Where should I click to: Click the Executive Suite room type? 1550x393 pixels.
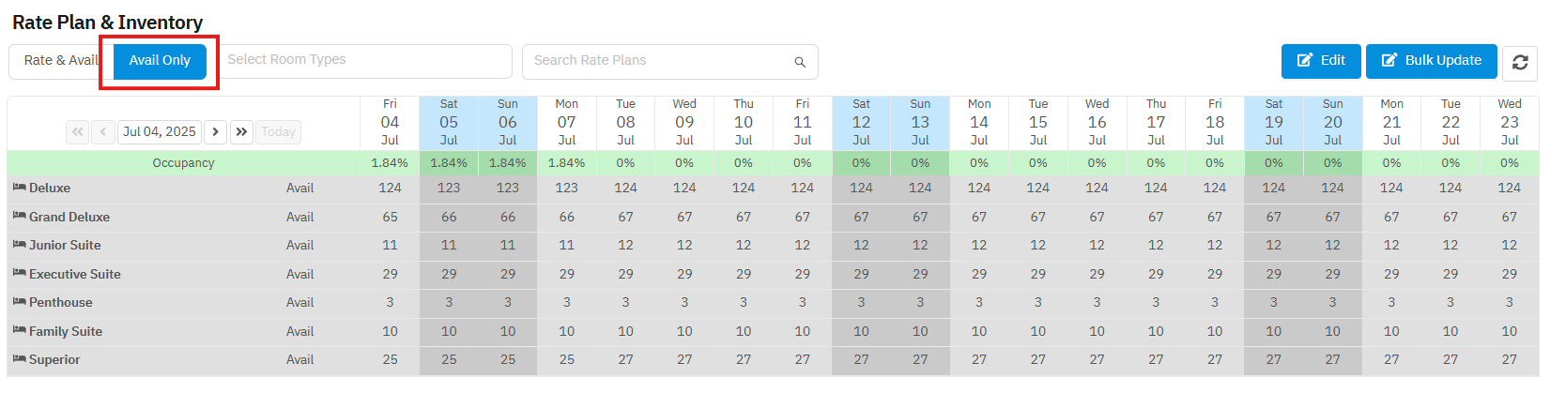75,274
